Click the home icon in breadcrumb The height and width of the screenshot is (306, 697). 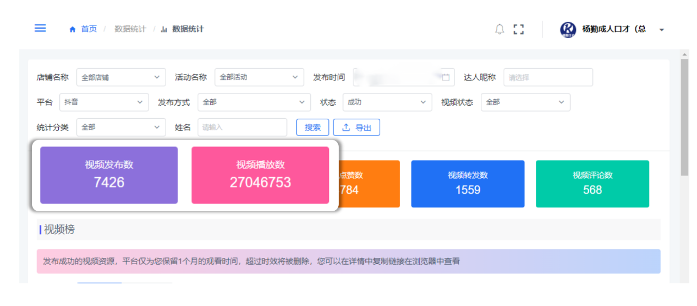(x=72, y=29)
